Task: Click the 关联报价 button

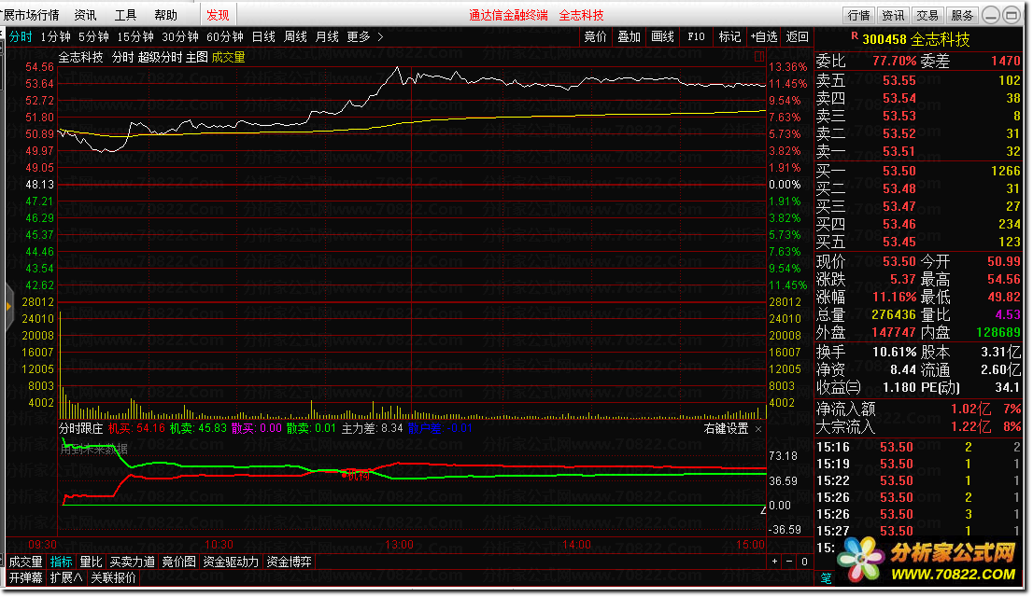Action: pos(113,577)
